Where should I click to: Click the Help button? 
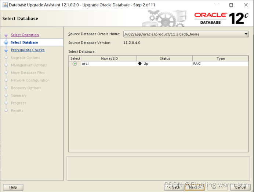point(13,187)
